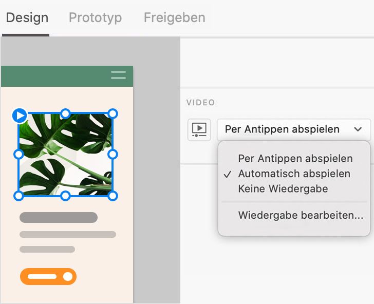The image size is (374, 304).
Task: Click the video playback icon button
Action: point(199,130)
